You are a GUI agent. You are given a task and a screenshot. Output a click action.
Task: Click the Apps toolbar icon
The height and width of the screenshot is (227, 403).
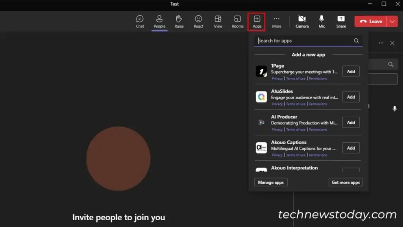pos(257,21)
